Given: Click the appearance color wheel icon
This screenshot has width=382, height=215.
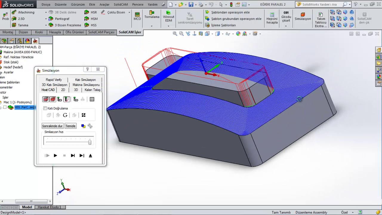Looking at the screenshot, I should click(238, 34).
